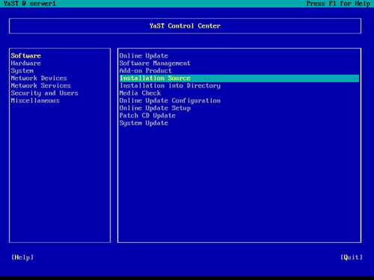Open Online Update Configuration
The height and width of the screenshot is (280, 374).
170,101
